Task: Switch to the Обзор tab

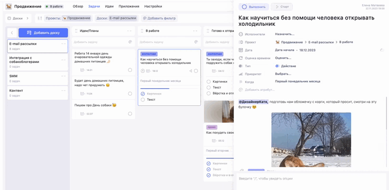Action: point(78,6)
